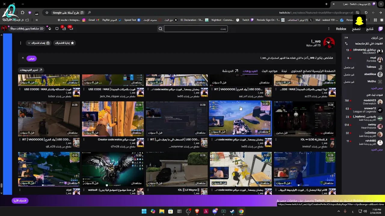Open options for the notammar clip
The height and width of the screenshot is (216, 385).
pyautogui.click(x=148, y=139)
